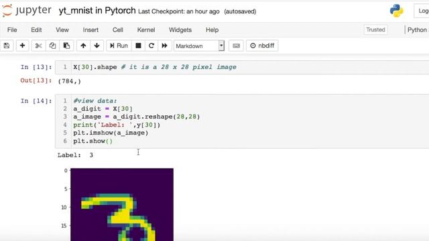
Task: Click the plt.imshow(a_image) line
Action: pos(111,133)
